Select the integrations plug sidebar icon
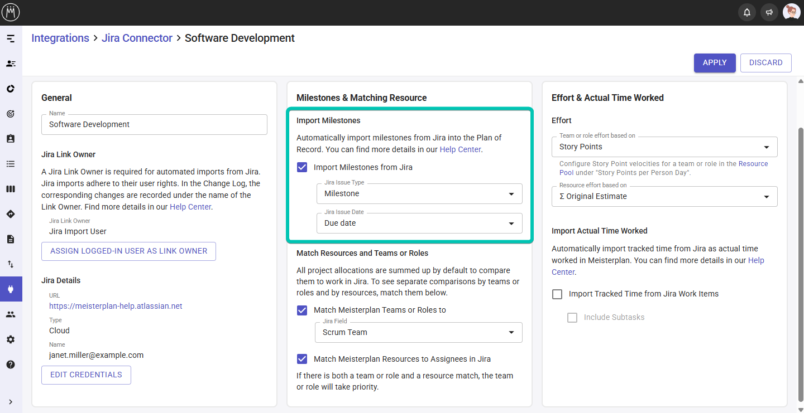This screenshot has width=804, height=413. coord(11,289)
